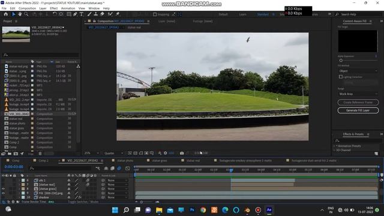The height and width of the screenshot is (216, 384).
Task: Enable the Snapping checkbox
Action: tap(155, 14)
